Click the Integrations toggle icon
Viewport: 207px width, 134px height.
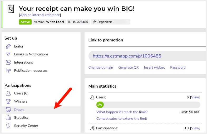pos(8,63)
